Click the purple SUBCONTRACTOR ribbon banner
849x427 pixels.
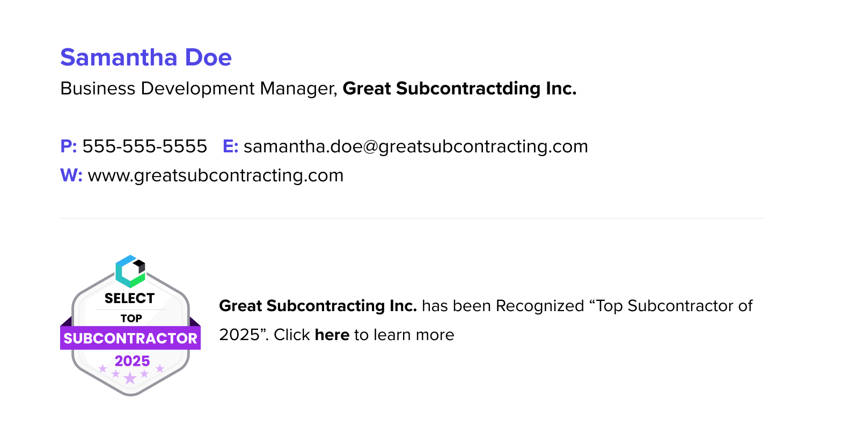pos(130,338)
